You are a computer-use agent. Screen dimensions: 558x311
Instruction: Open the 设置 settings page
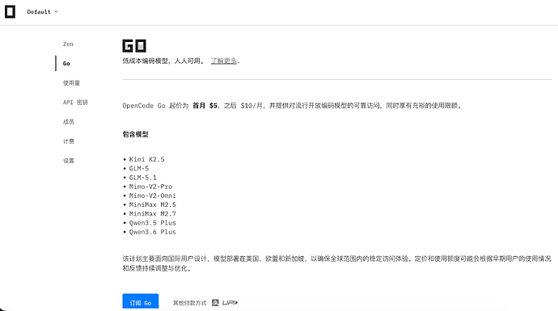(68, 161)
